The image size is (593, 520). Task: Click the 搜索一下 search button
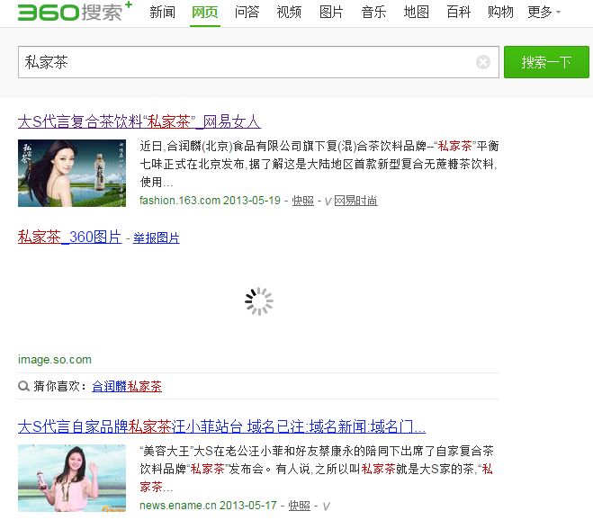pyautogui.click(x=546, y=62)
